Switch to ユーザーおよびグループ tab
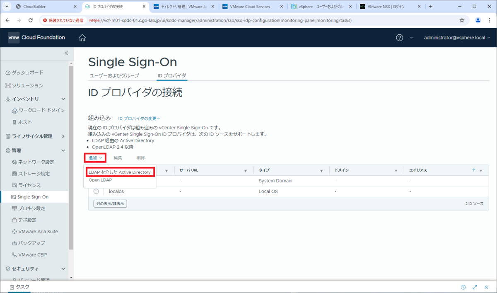 point(114,76)
